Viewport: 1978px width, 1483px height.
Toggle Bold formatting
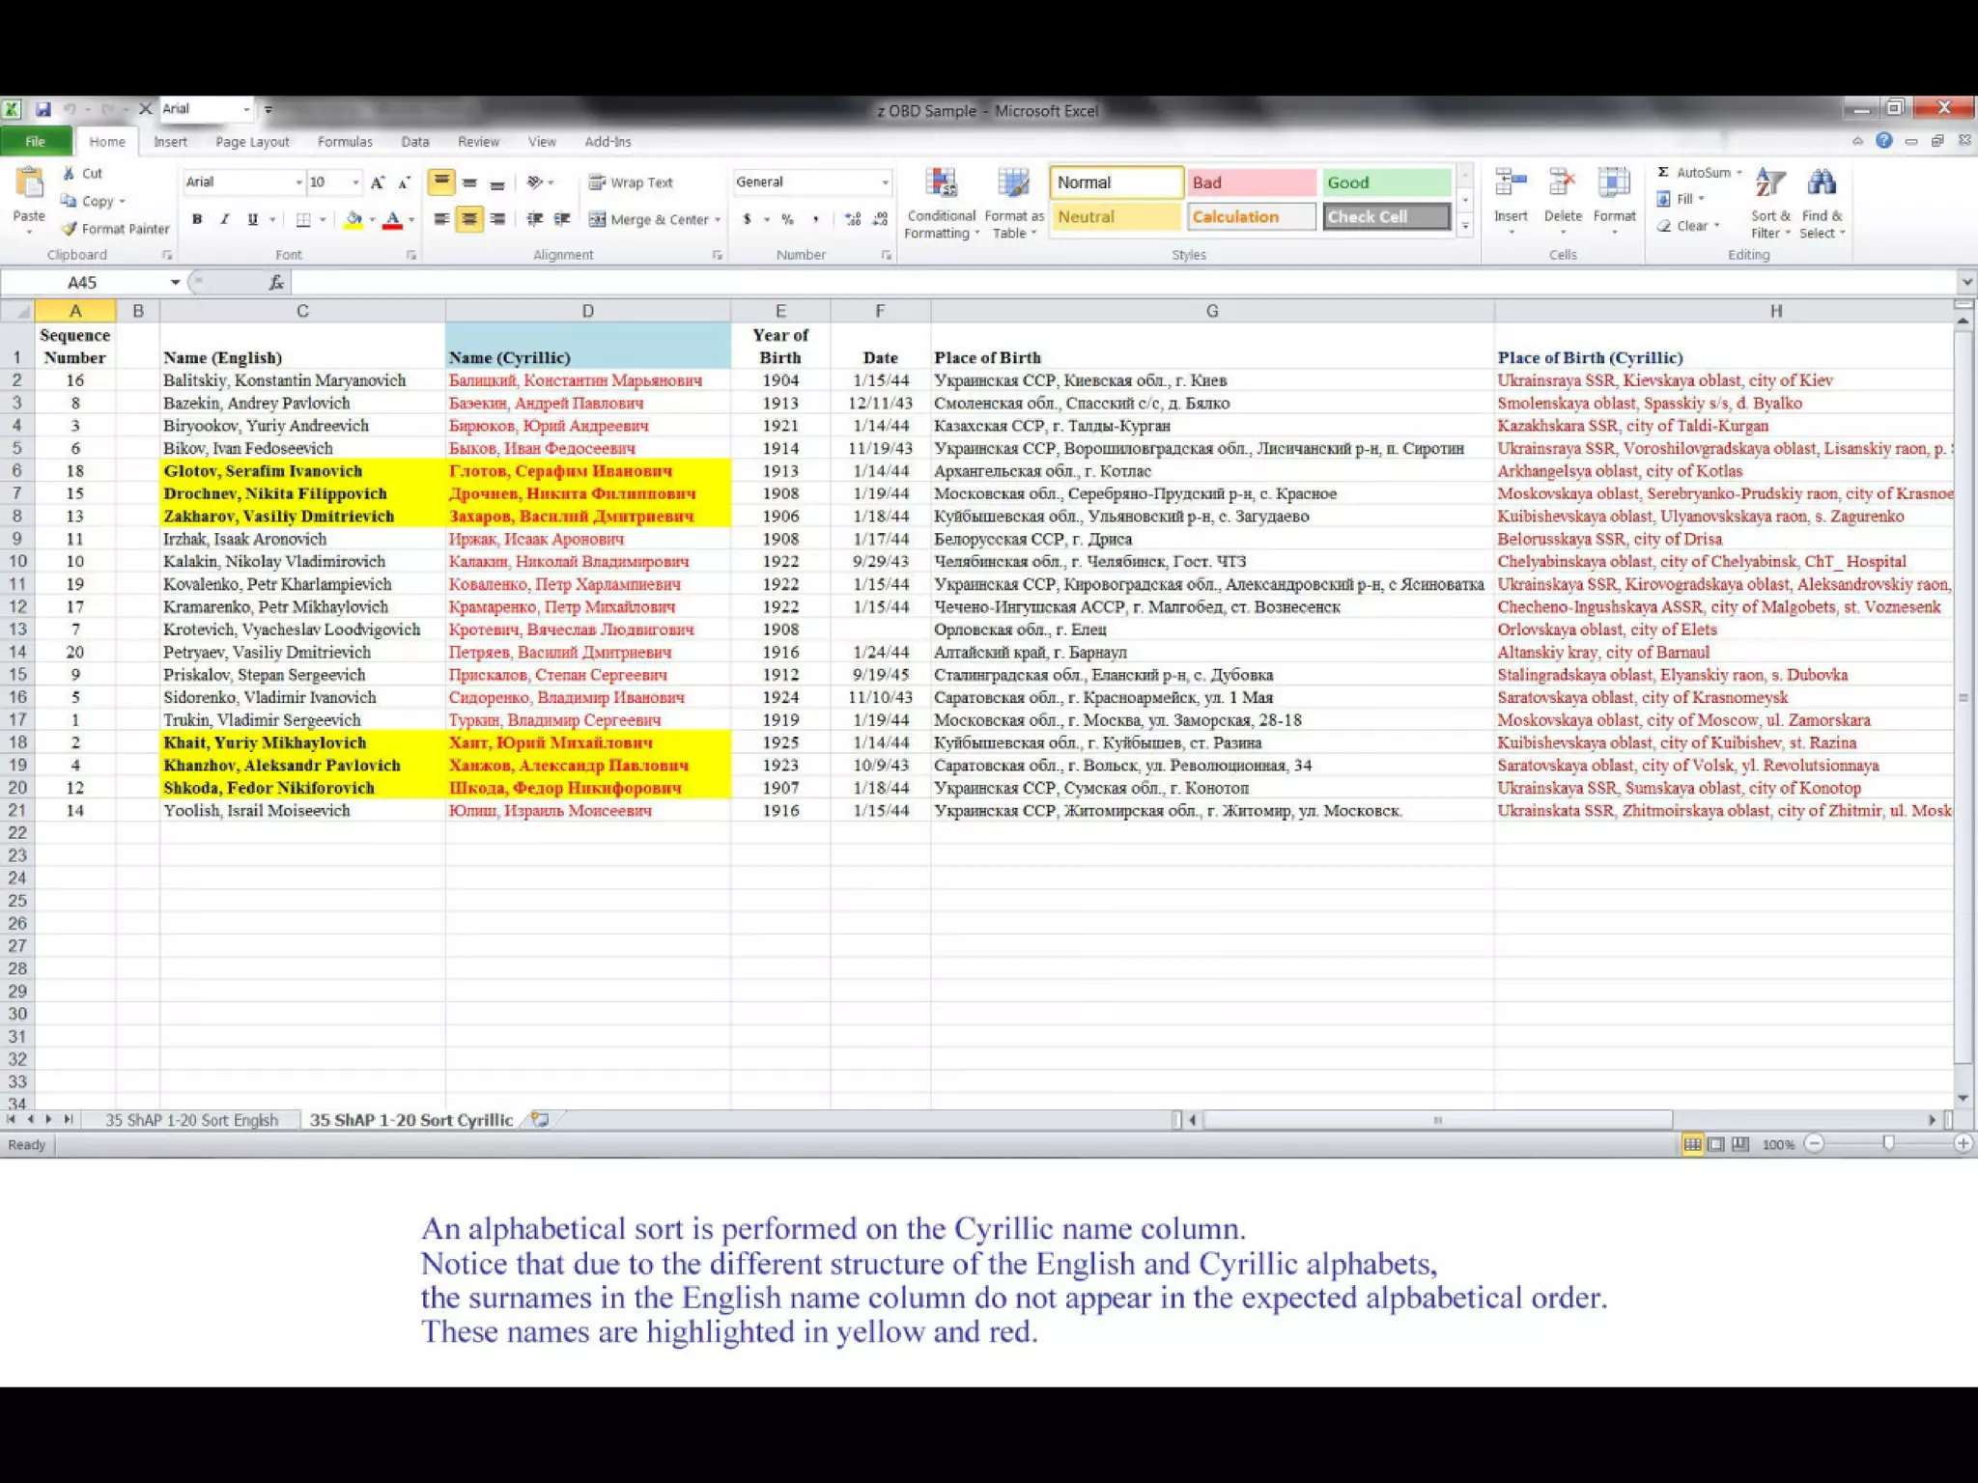(x=197, y=220)
